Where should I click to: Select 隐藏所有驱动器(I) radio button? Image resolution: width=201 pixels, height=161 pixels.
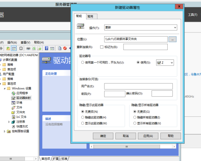click(x=135, y=117)
